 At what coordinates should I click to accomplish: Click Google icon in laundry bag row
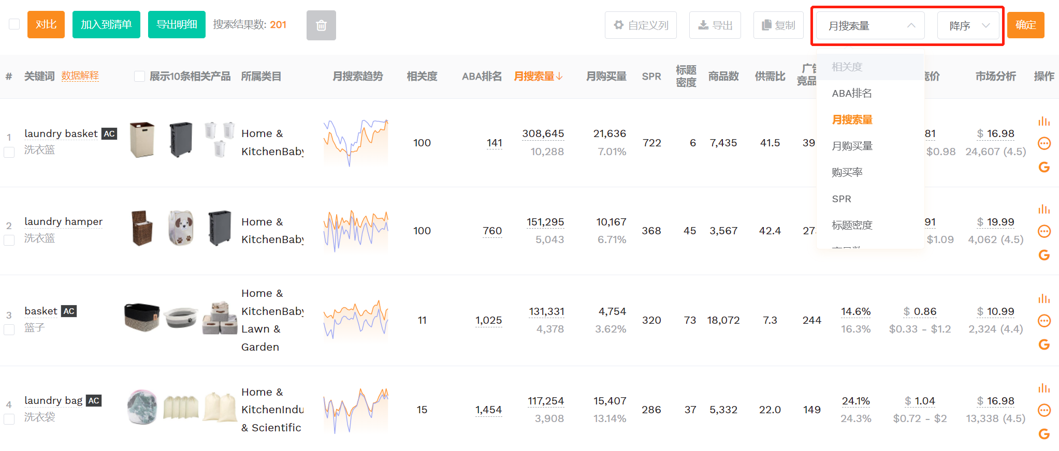pos(1045,434)
